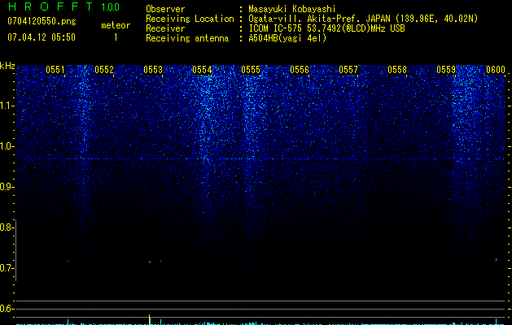Click the 'meteor' count label
512x325 pixels.
[x=116, y=25]
